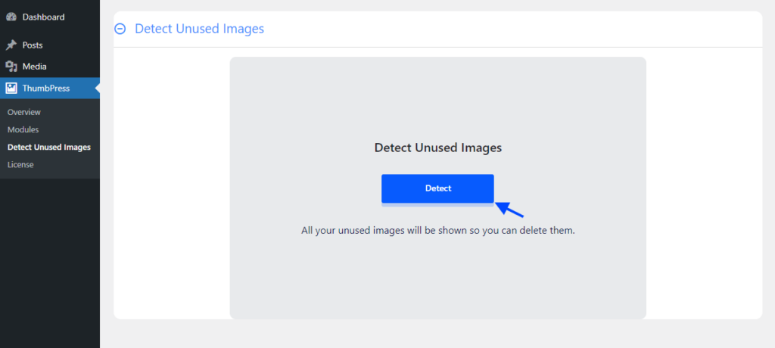The image size is (775, 348).
Task: Click the blue arrow pointing at Detect
Action: coord(509,210)
